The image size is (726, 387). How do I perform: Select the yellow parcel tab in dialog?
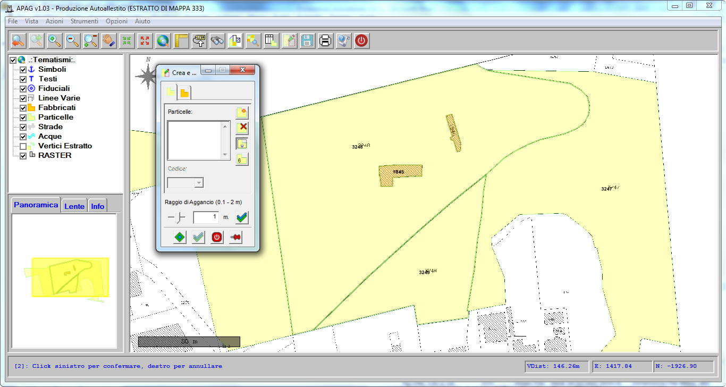170,92
